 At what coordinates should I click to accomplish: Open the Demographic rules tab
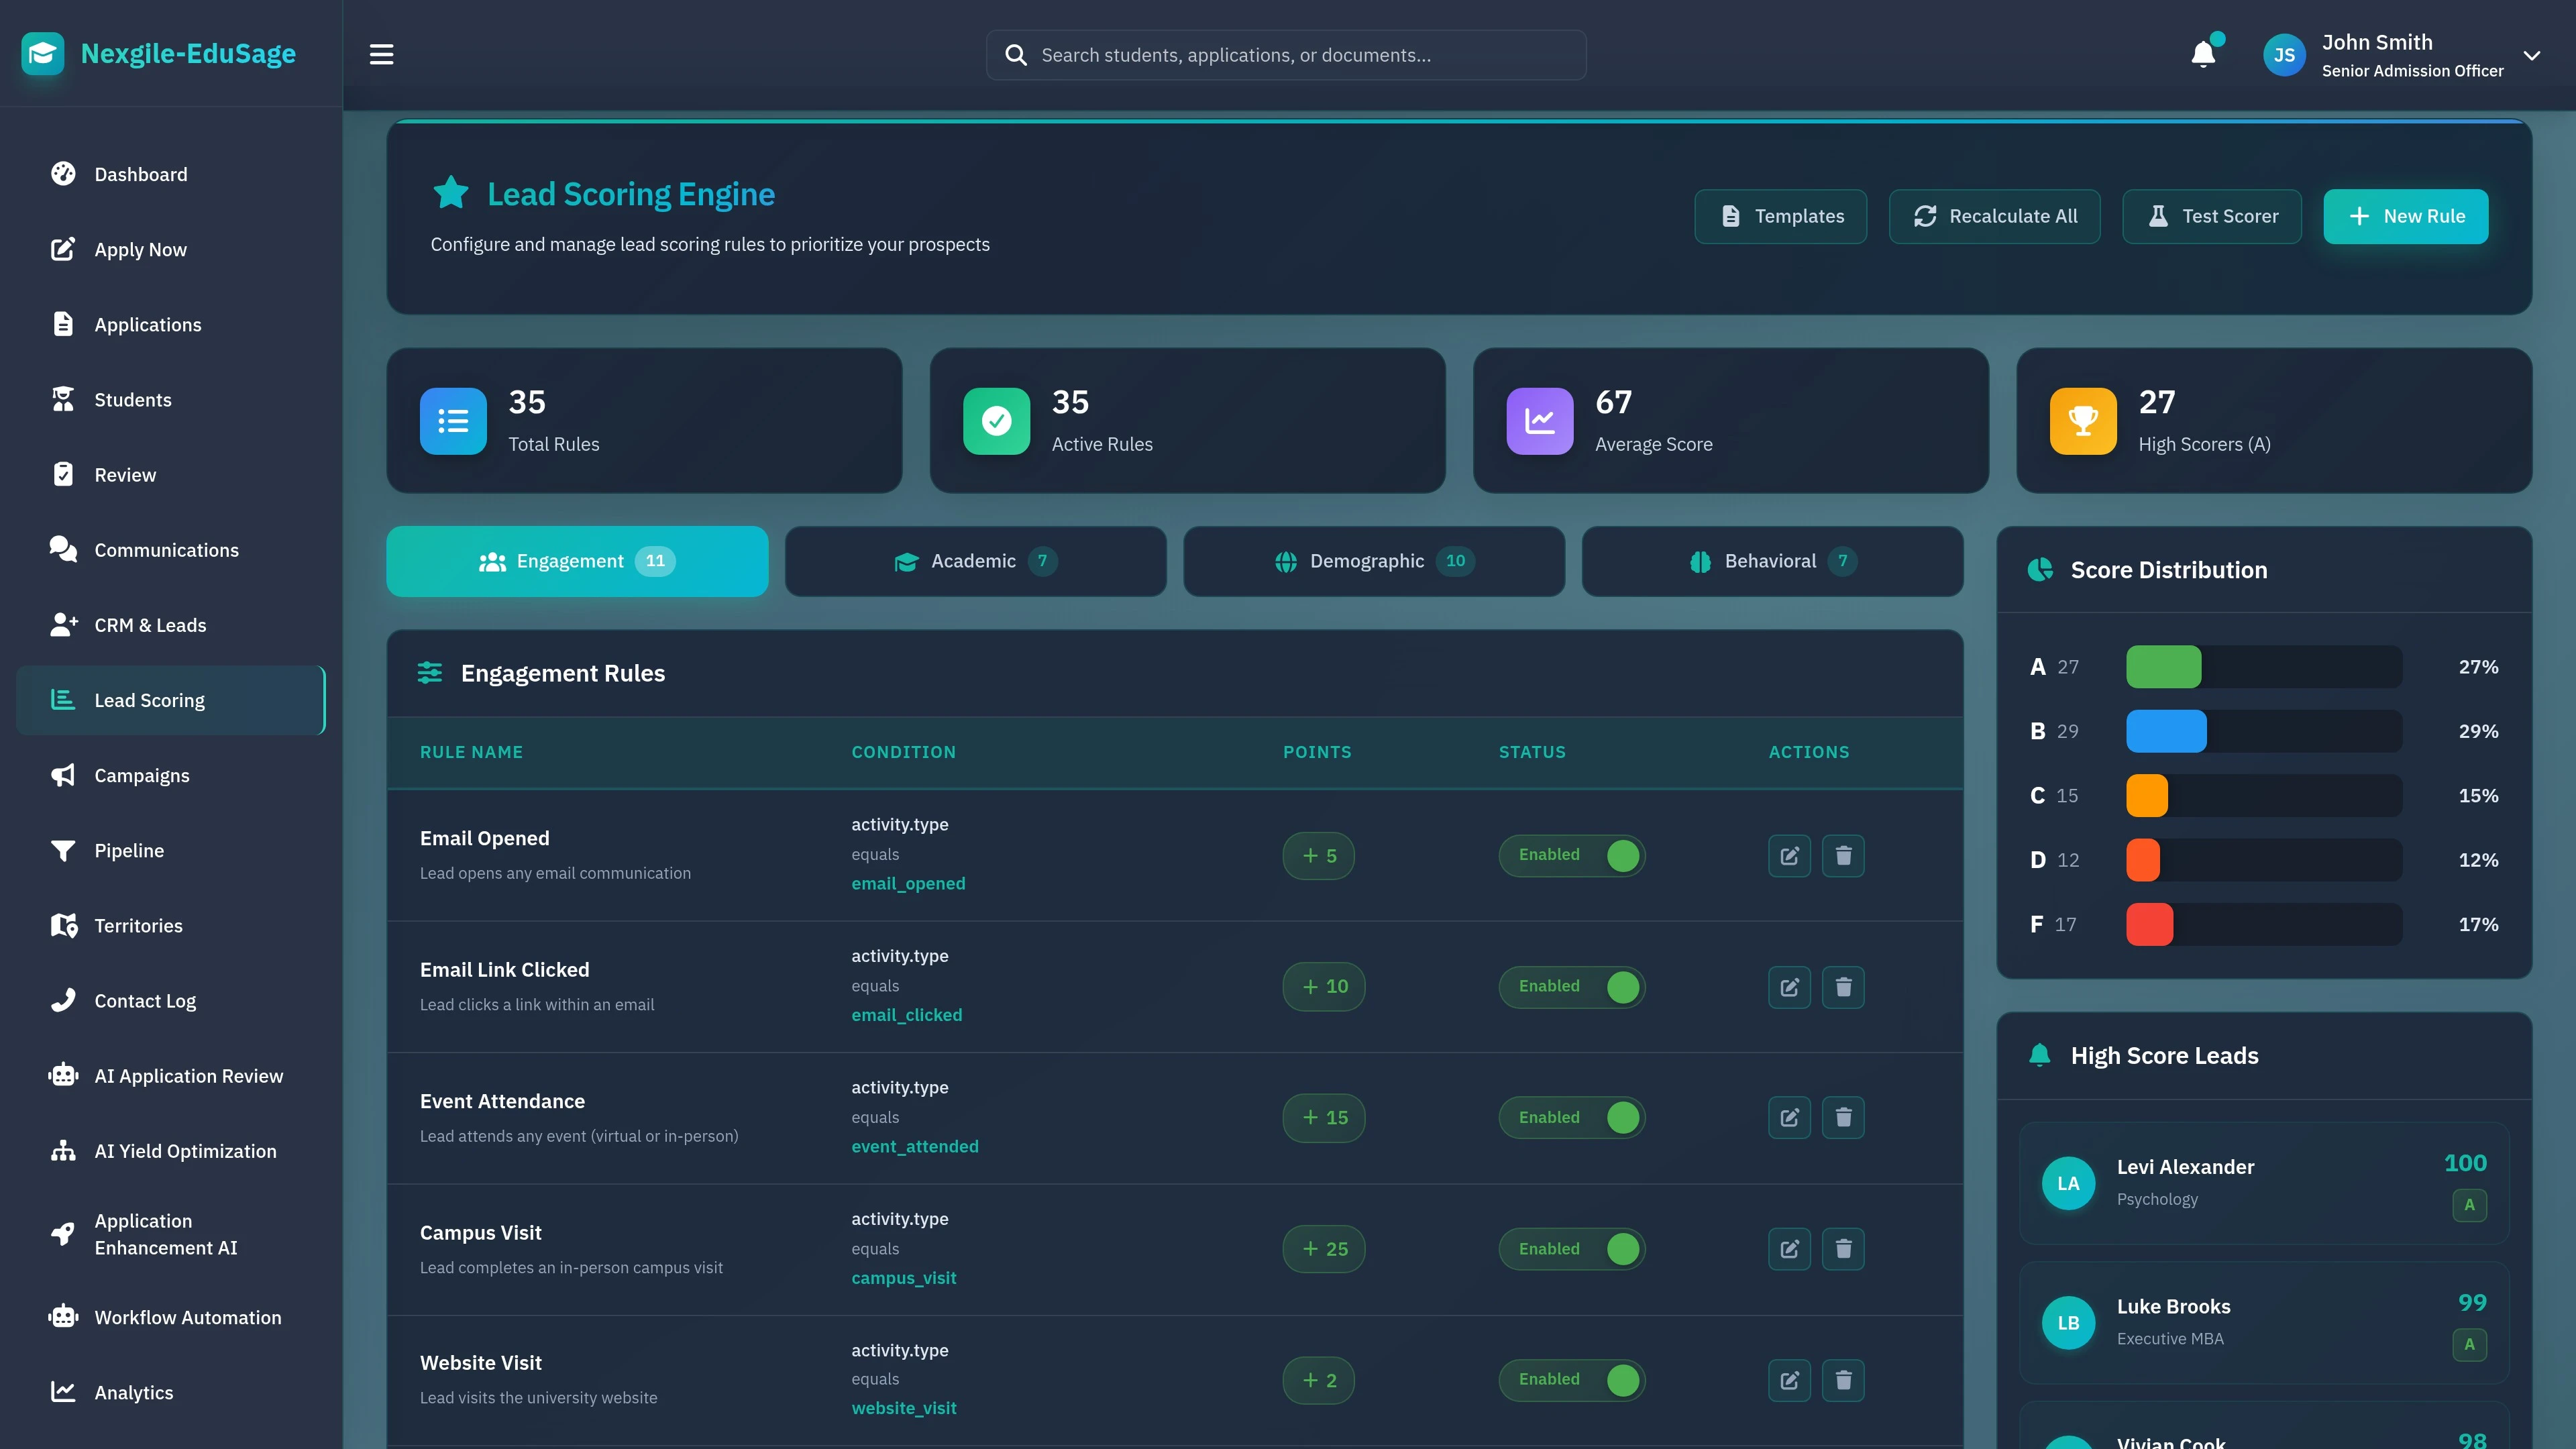pos(1373,561)
